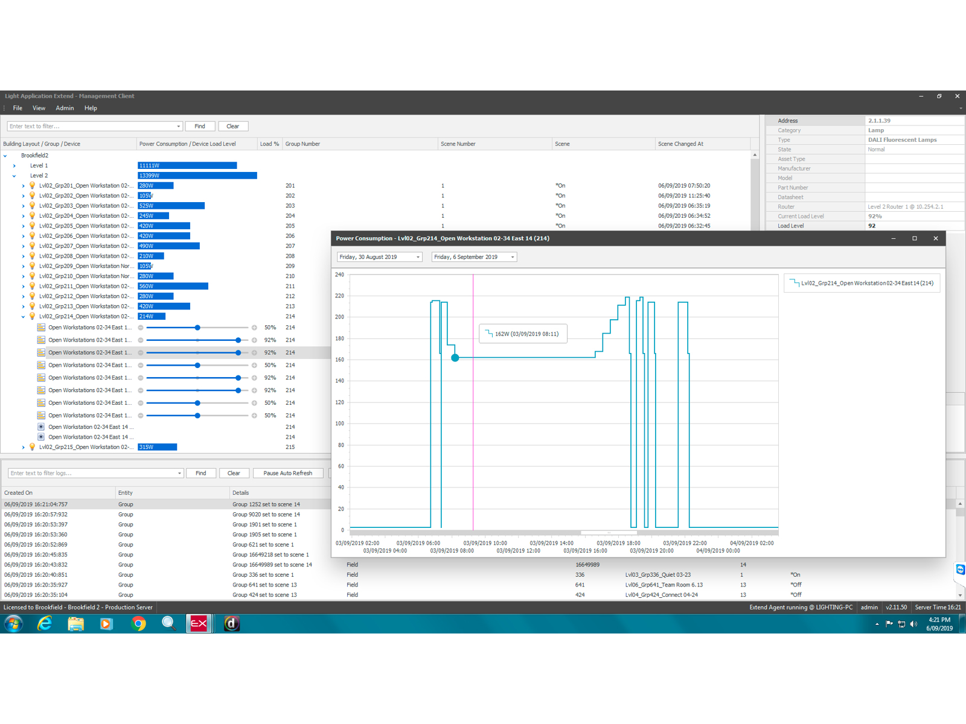Click the plus icon on the highlighted 92% slider row
This screenshot has width=966, height=724.
point(254,353)
